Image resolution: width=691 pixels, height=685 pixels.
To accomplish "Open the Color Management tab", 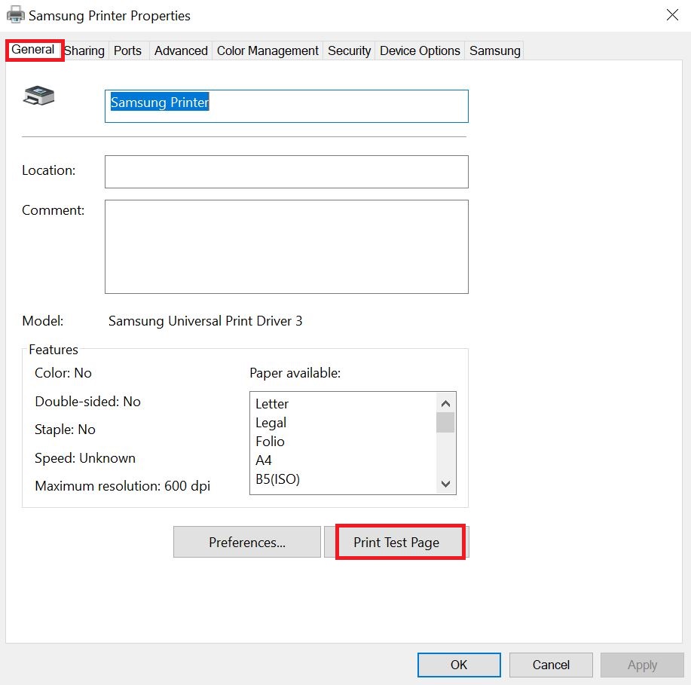I will click(x=268, y=50).
